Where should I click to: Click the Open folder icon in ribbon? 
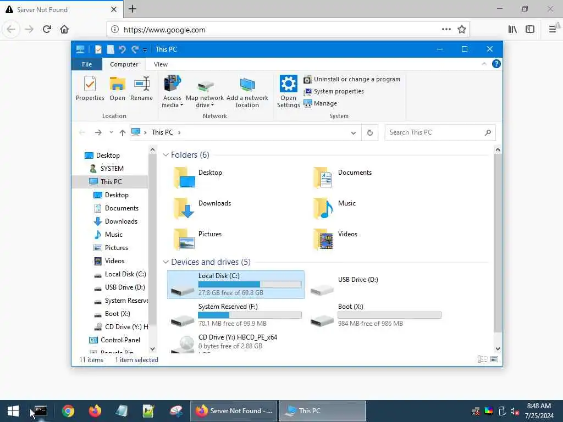click(x=118, y=88)
